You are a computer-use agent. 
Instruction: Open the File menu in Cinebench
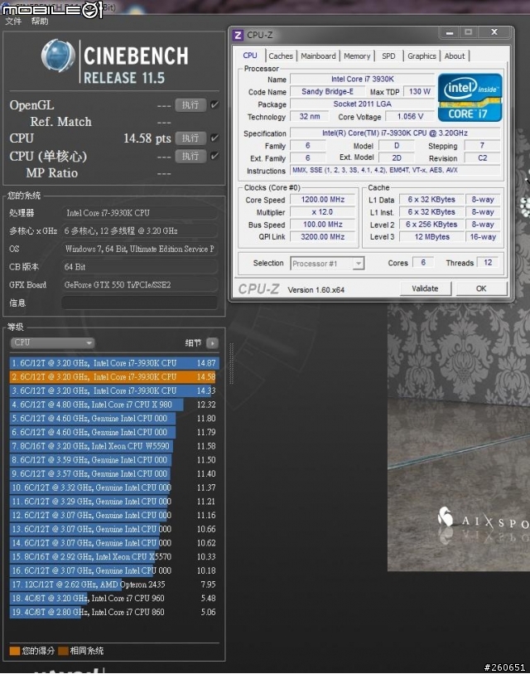(13, 22)
